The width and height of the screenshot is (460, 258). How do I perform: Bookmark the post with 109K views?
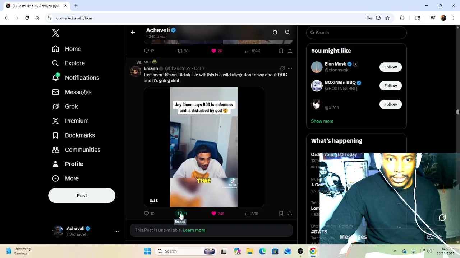tap(281, 51)
